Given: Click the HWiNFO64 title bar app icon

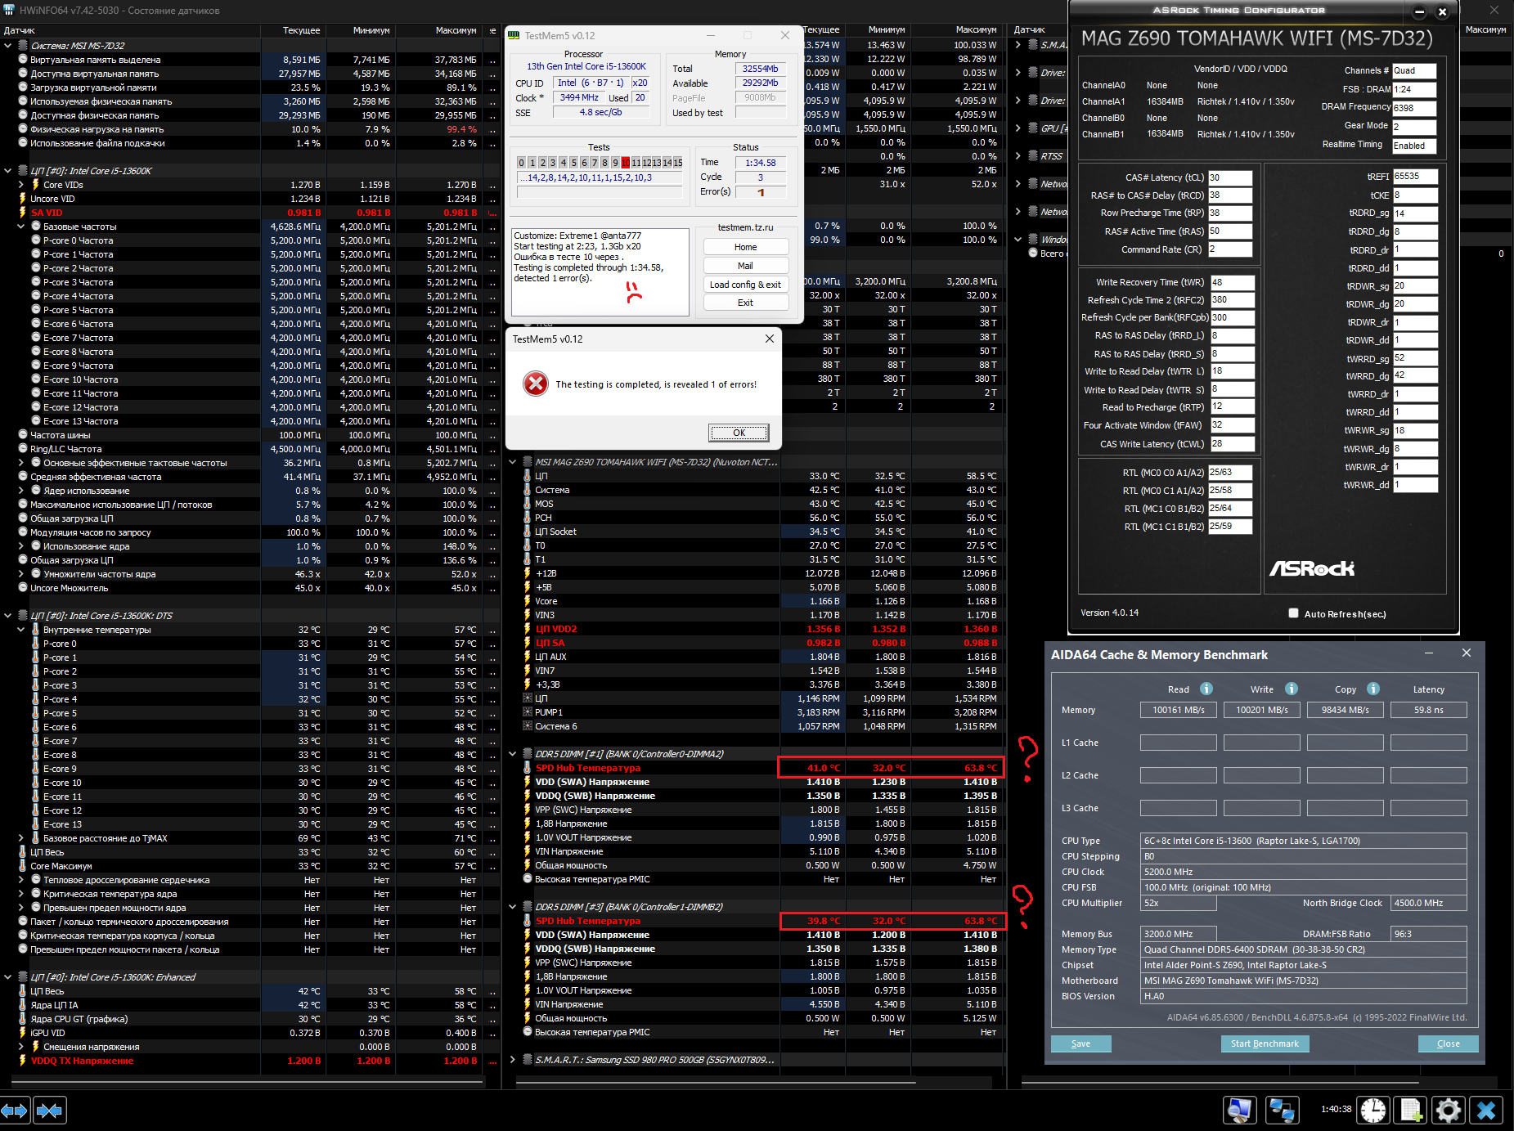Looking at the screenshot, I should coord(10,10).
